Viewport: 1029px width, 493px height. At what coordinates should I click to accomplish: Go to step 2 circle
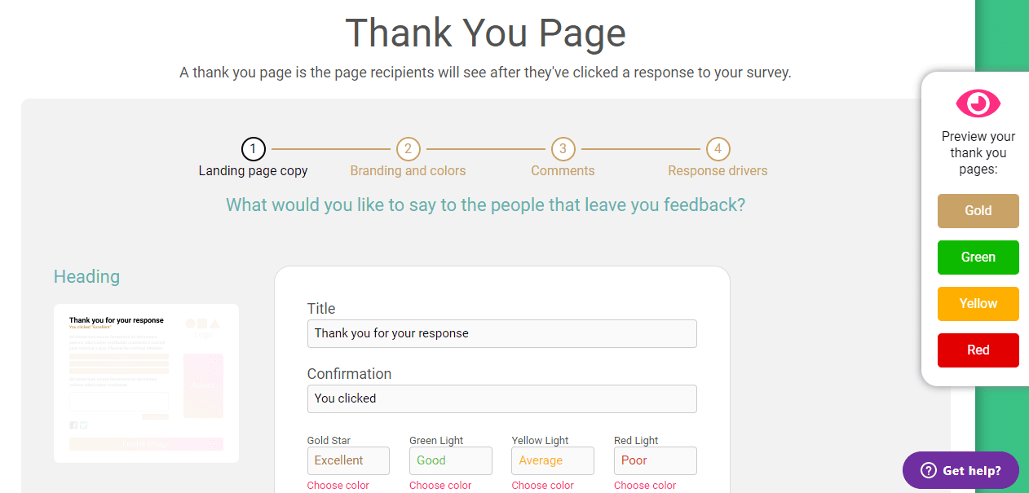pyautogui.click(x=408, y=149)
